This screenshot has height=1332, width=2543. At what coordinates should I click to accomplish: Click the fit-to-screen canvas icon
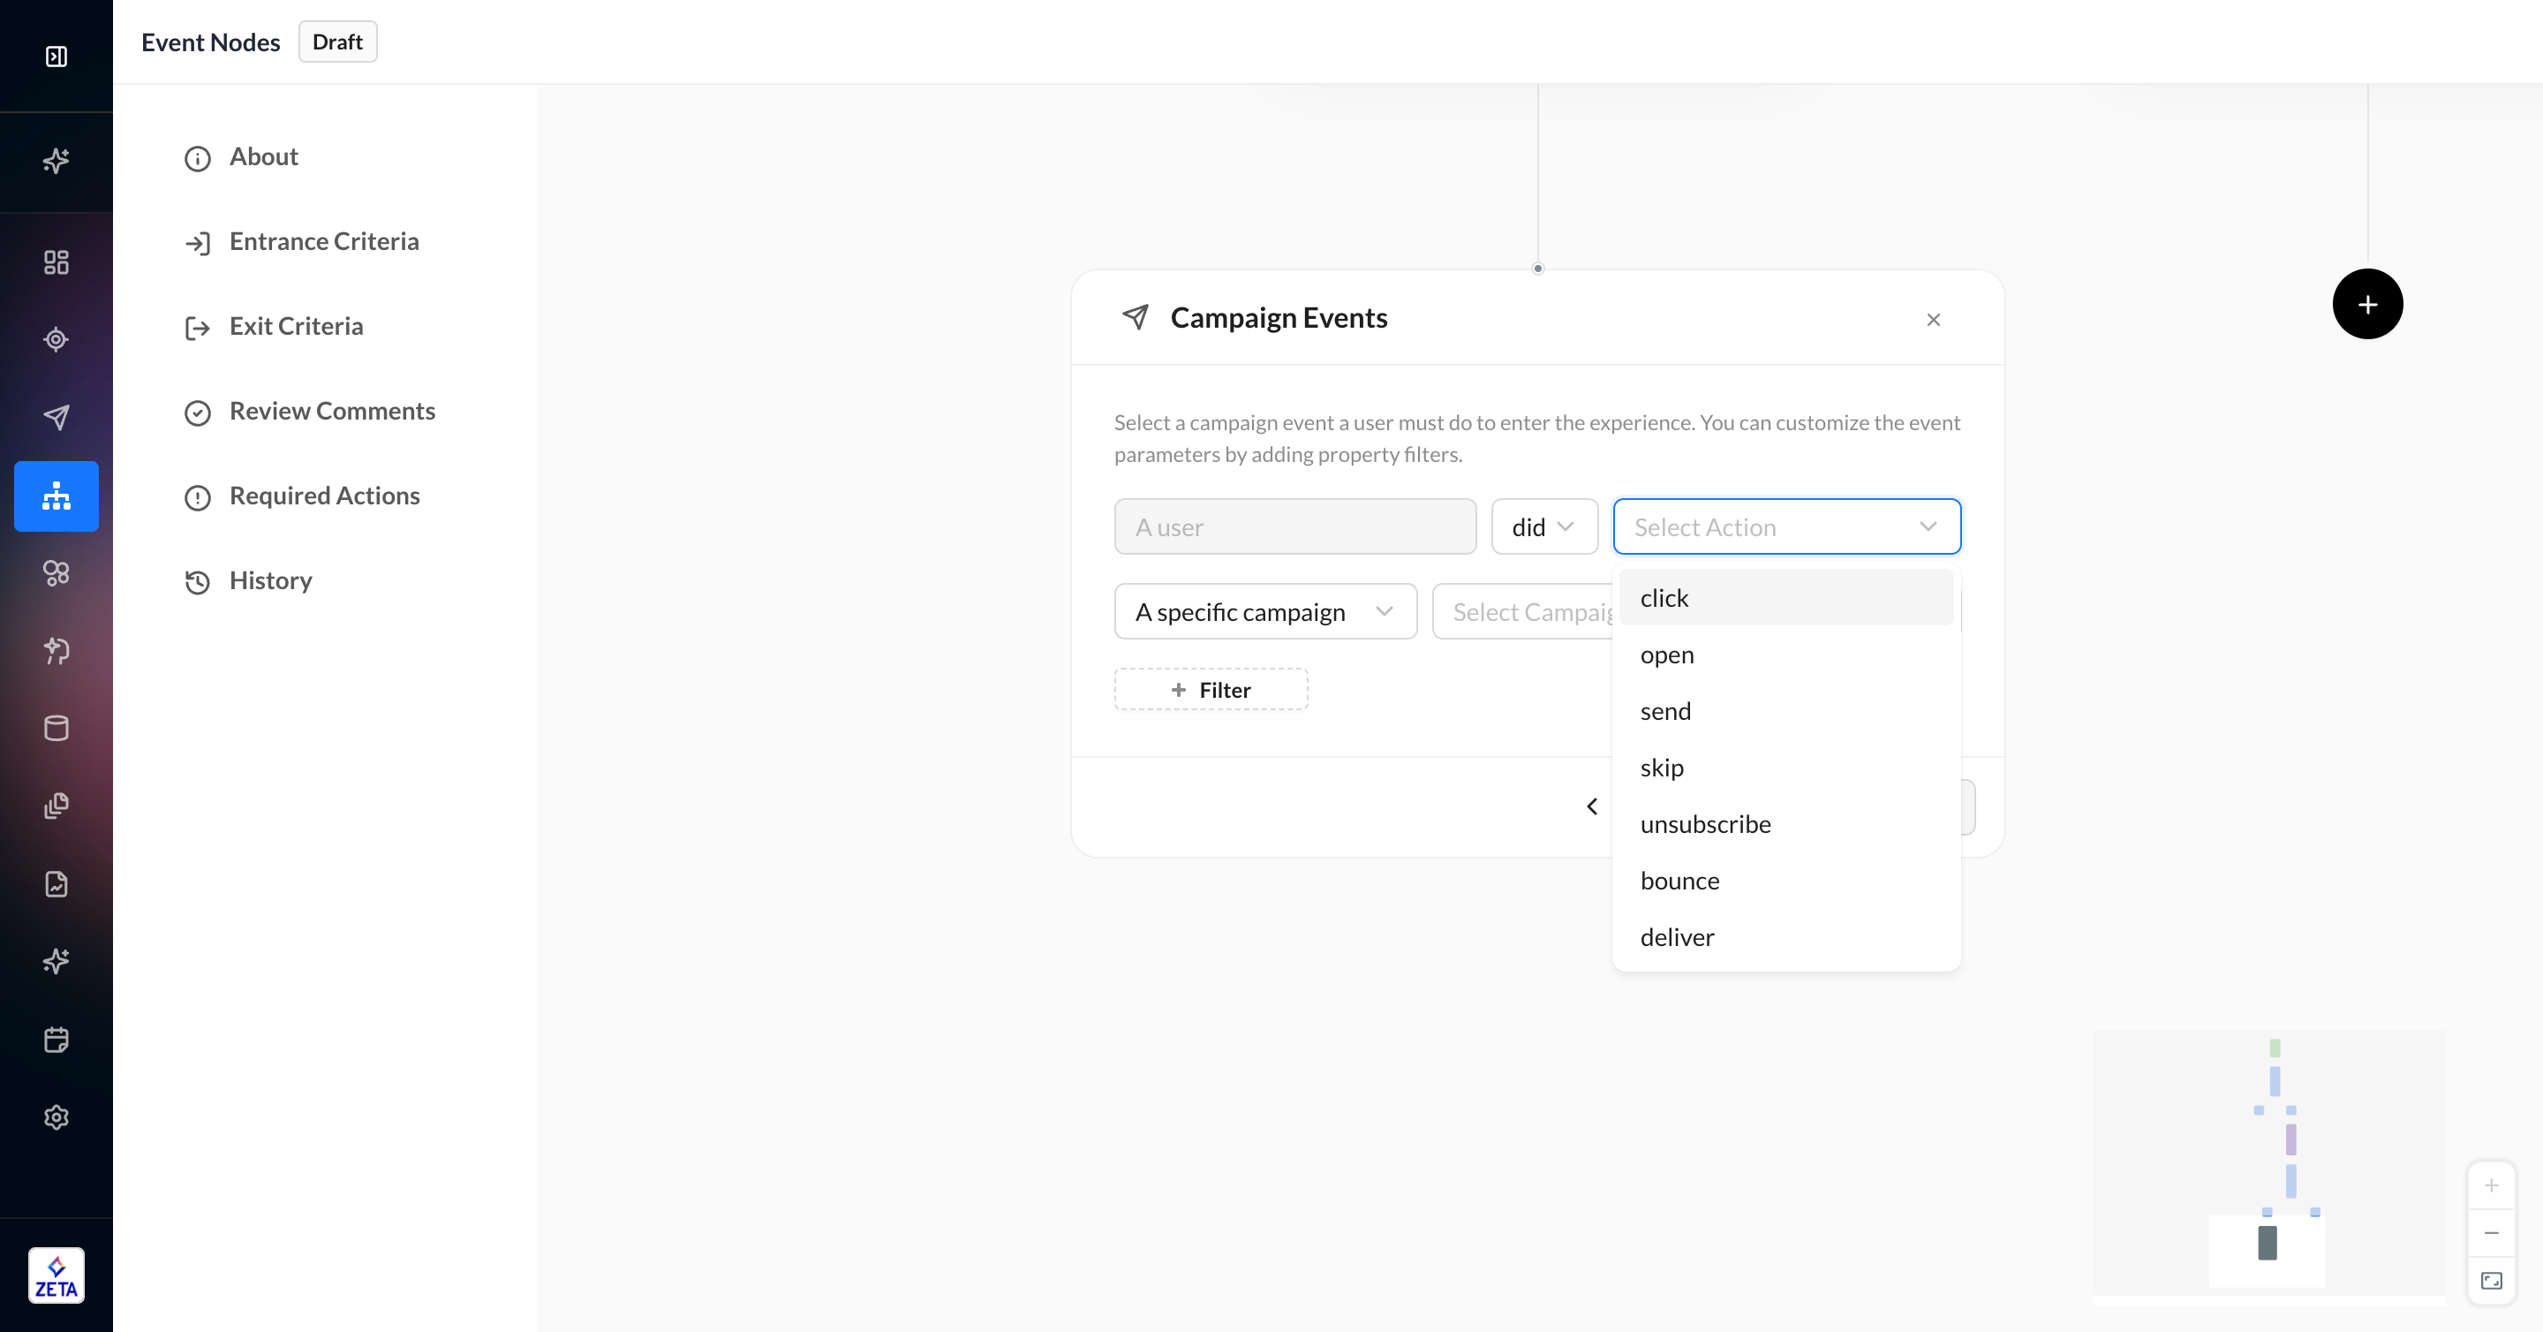click(2491, 1281)
